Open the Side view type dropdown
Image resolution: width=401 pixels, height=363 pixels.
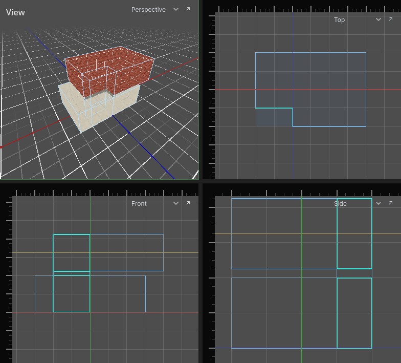point(378,203)
